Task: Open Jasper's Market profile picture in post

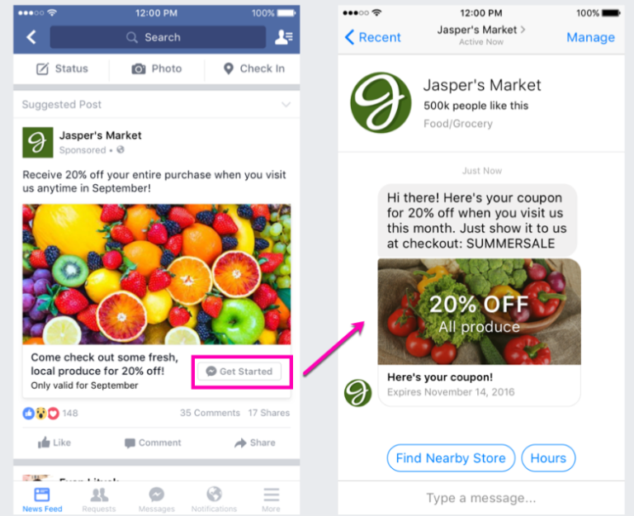Action: click(x=38, y=142)
